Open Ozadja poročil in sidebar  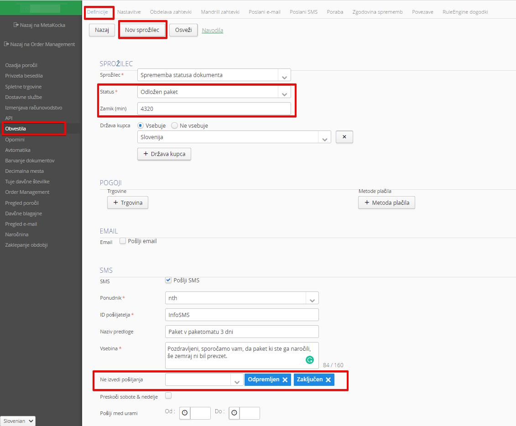(21, 65)
